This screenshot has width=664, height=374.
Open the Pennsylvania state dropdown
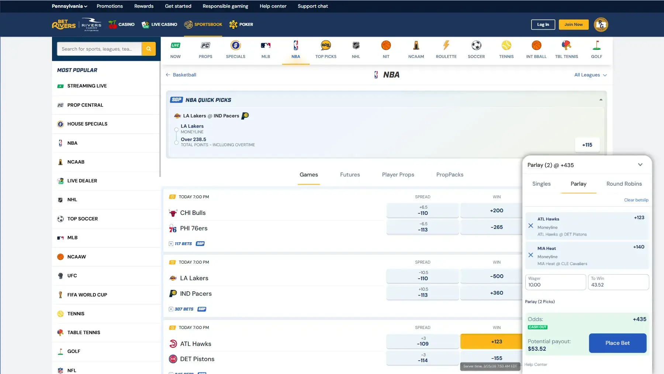click(x=69, y=6)
